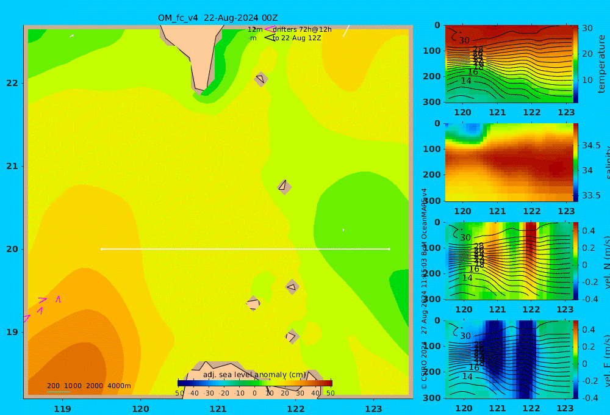The width and height of the screenshot is (610, 415).
Task: Click the white transect line at 20N
Action: click(x=245, y=249)
